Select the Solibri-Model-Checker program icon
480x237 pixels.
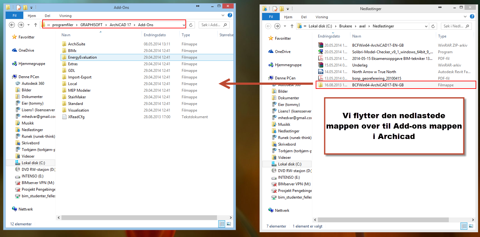click(321, 52)
